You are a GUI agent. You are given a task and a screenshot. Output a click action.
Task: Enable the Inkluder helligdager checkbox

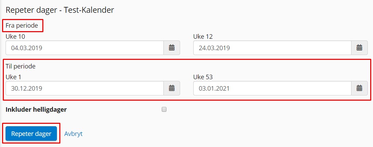(x=164, y=110)
